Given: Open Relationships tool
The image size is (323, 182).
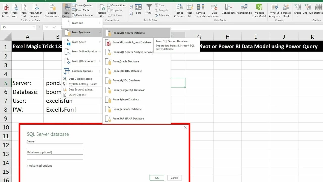Looking at the screenshot, I should click(244, 9).
